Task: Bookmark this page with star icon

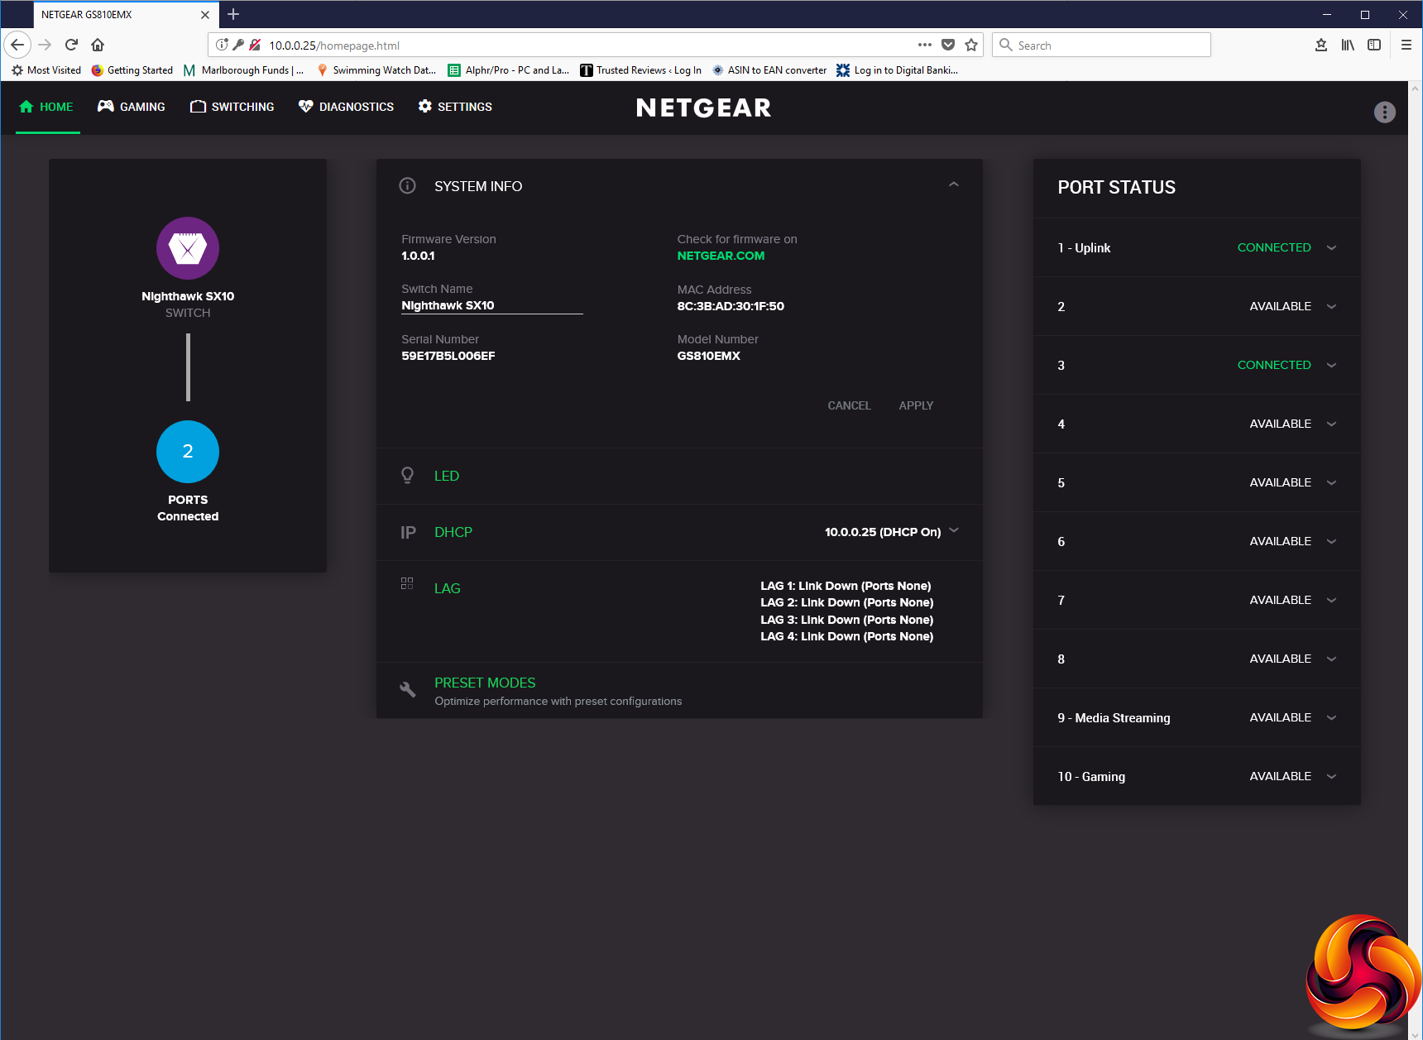Action: pyautogui.click(x=971, y=45)
